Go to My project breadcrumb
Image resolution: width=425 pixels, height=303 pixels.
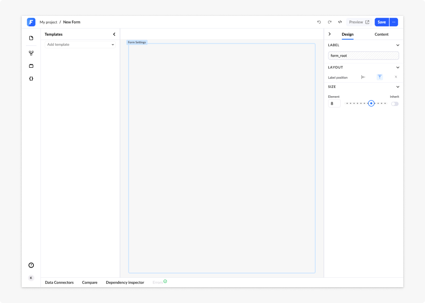tap(48, 22)
